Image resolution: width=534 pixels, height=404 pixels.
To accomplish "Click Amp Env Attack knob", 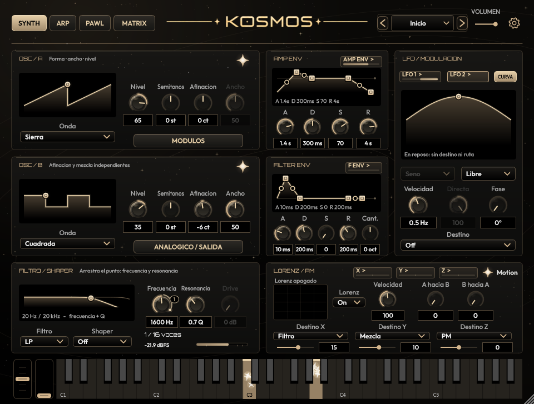I will [285, 127].
